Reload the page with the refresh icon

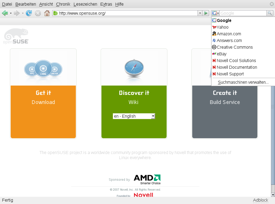(29, 13)
